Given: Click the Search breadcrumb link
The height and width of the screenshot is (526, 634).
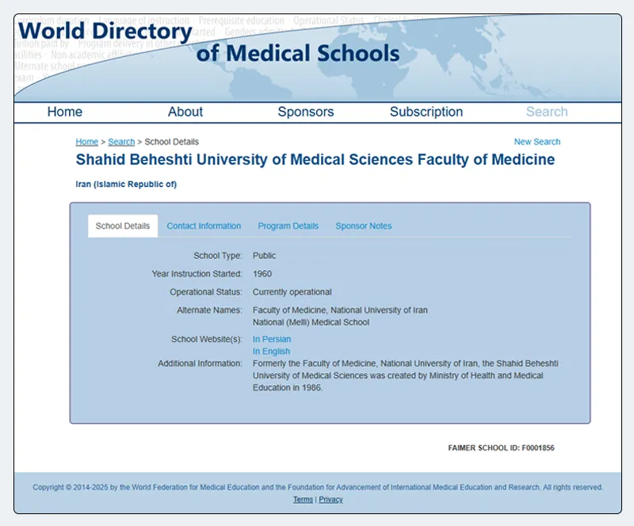Looking at the screenshot, I should 121,142.
